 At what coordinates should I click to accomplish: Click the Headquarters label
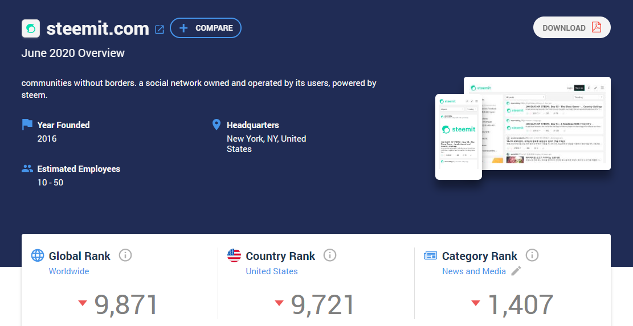[253, 125]
